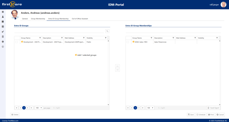Go to next page in Group Memberships pager
The height and width of the screenshot is (122, 229).
tap(139, 108)
